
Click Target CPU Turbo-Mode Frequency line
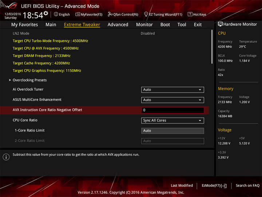[50, 41]
